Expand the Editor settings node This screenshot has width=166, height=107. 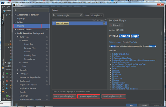coord(15,22)
